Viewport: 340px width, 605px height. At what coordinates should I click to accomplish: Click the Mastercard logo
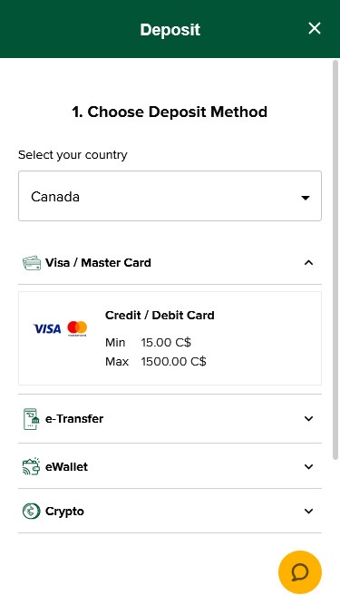(x=77, y=328)
